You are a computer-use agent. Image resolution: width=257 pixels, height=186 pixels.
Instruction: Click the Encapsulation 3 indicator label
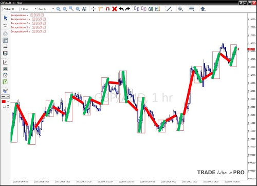(20, 27)
